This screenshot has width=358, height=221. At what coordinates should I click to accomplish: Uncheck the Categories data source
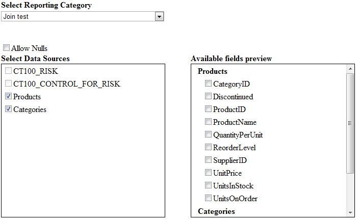click(x=8, y=109)
